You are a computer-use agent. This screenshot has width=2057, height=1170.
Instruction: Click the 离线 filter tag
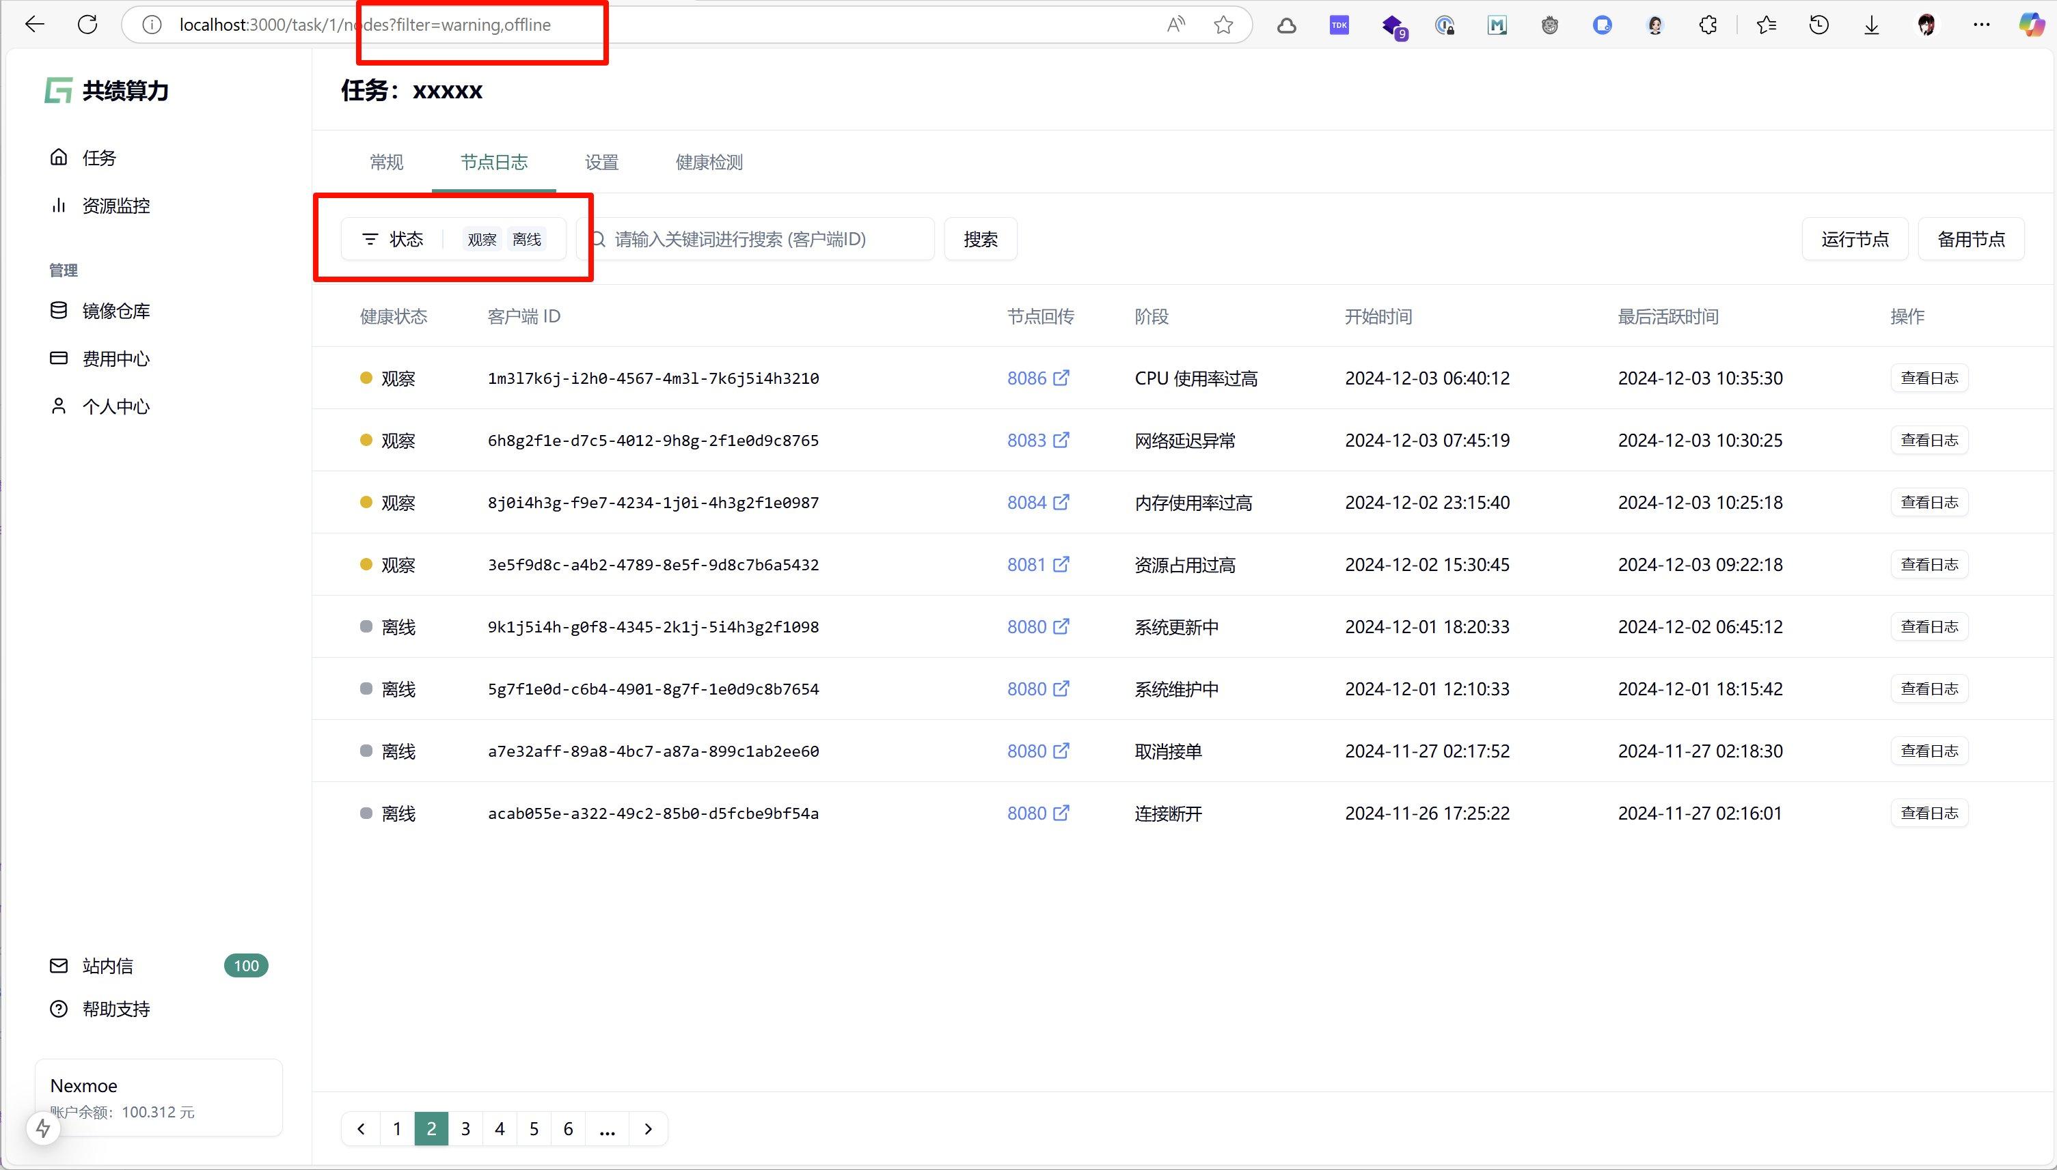click(x=526, y=240)
